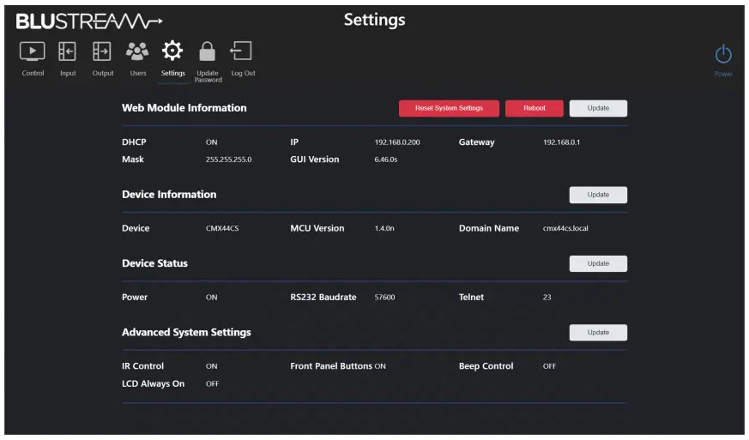Click the Device Status heading
Image resolution: width=749 pixels, height=440 pixels.
154,263
